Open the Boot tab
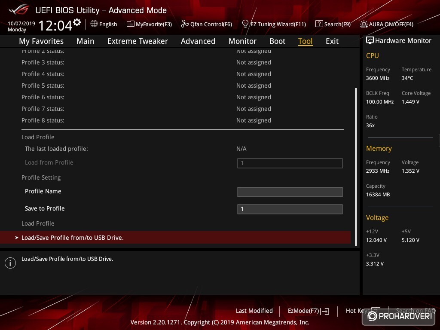 click(277, 41)
